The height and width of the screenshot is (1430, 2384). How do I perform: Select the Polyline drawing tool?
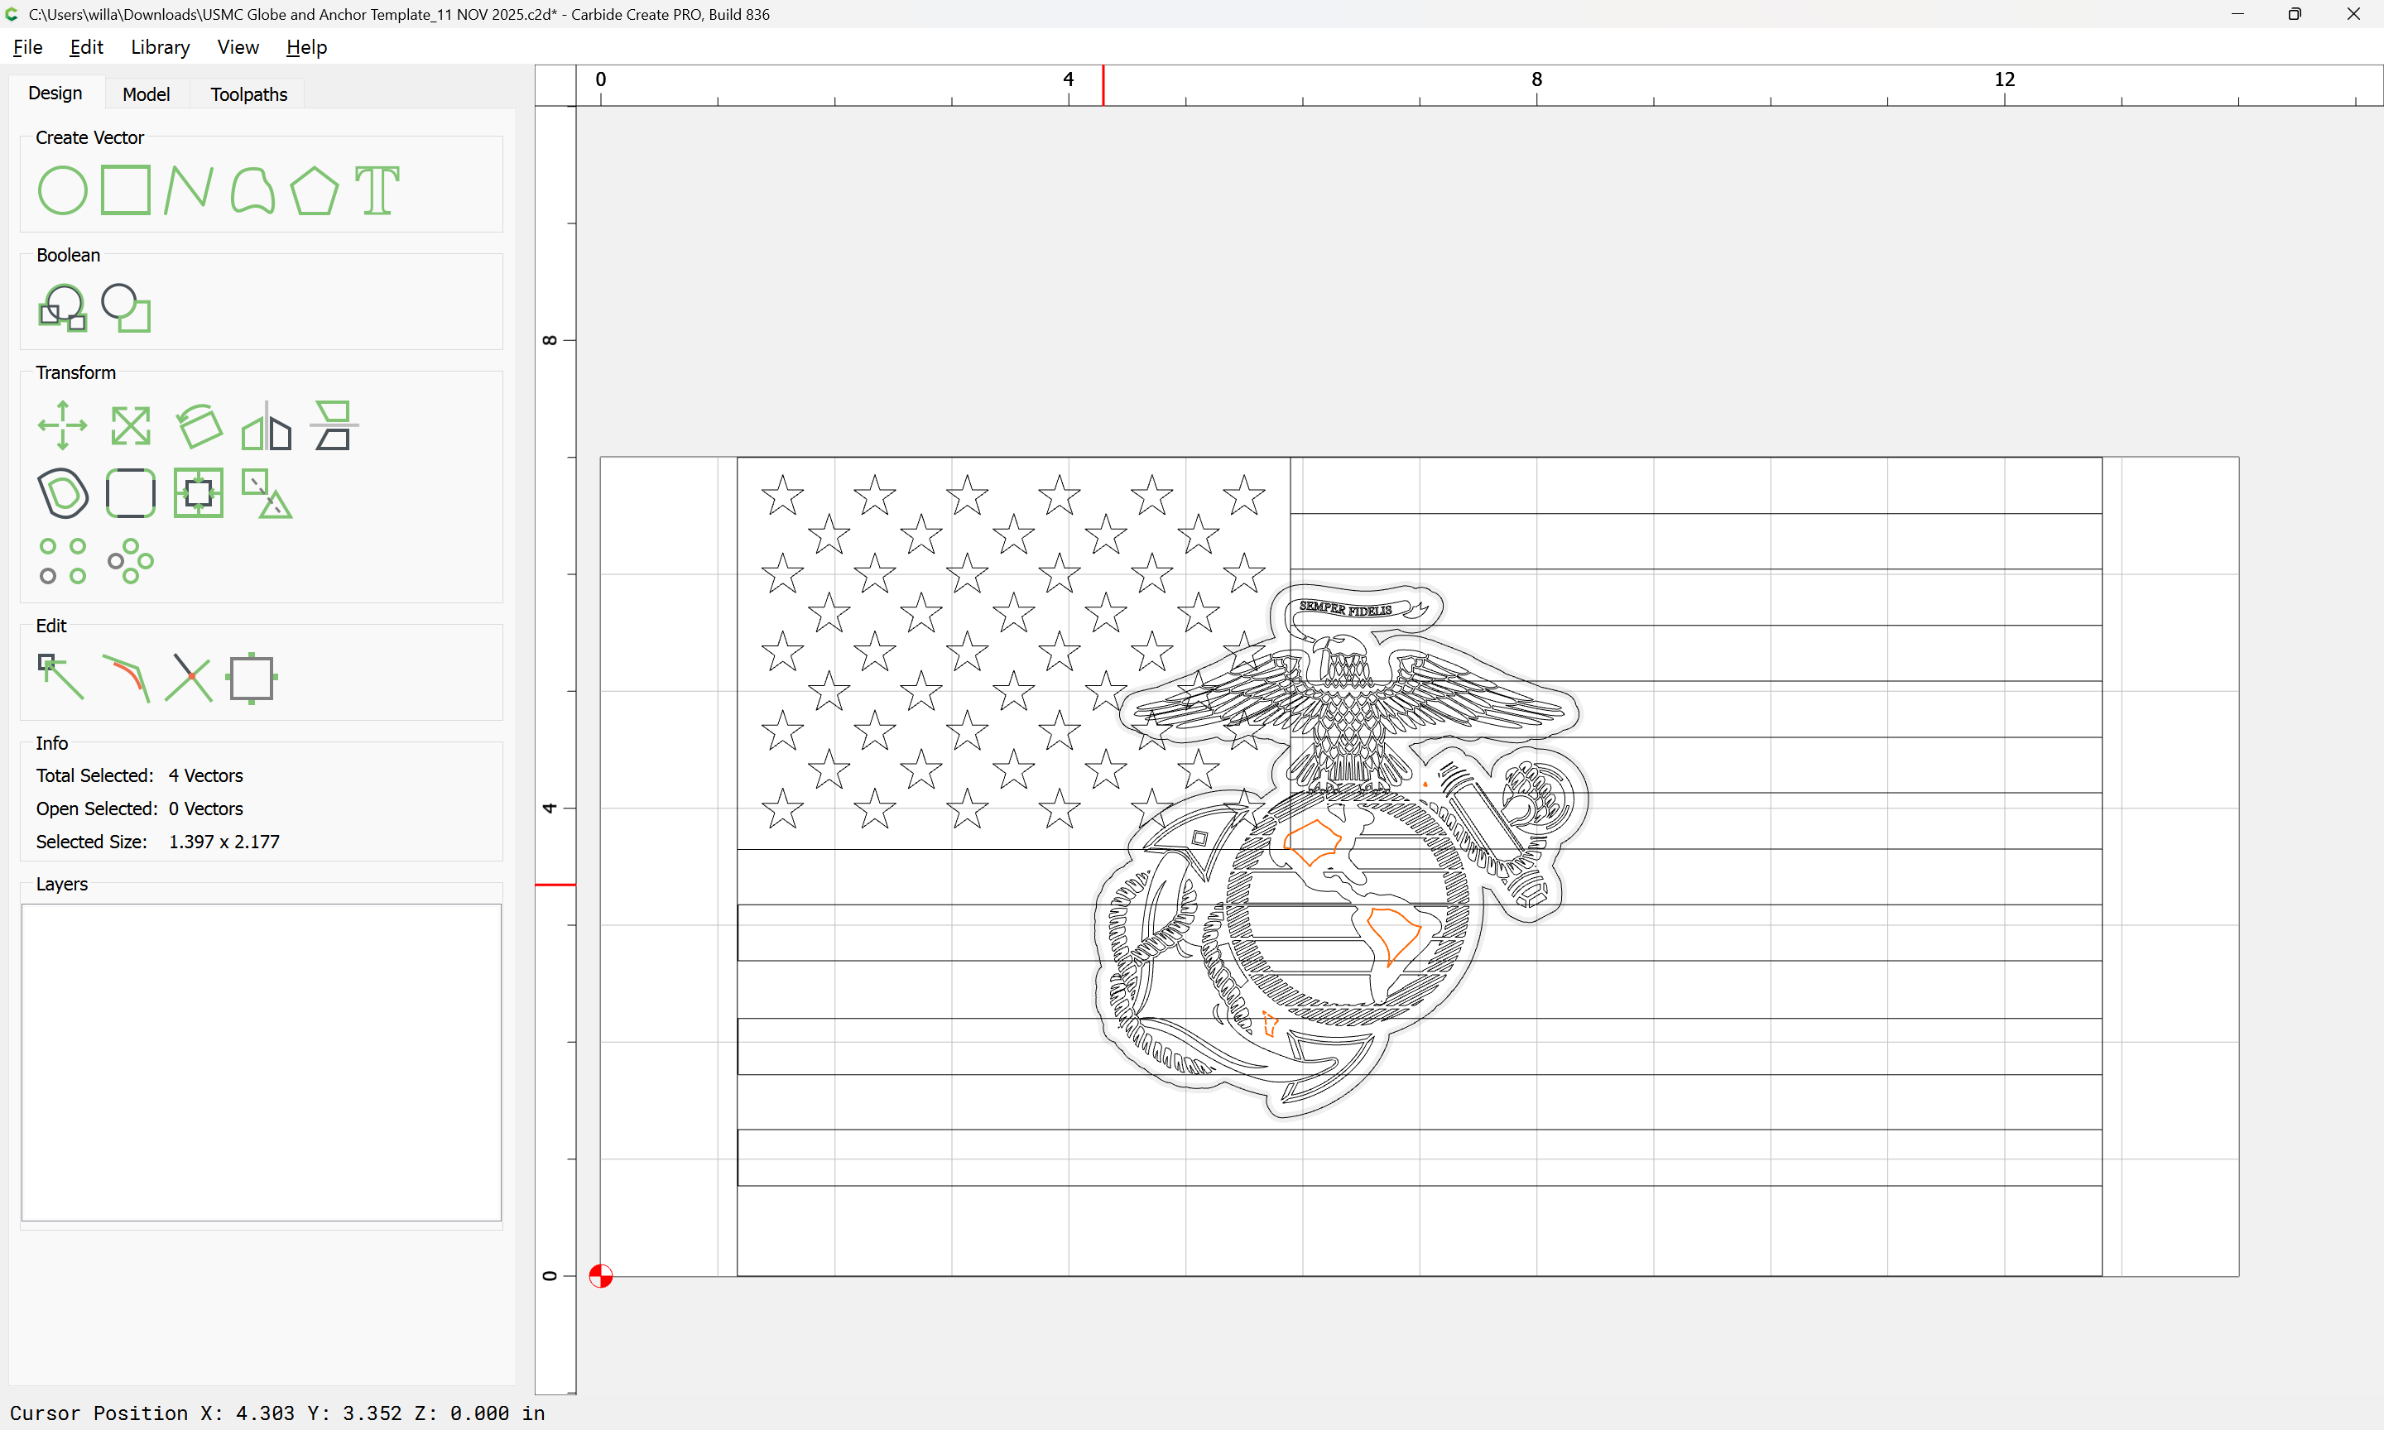click(188, 190)
